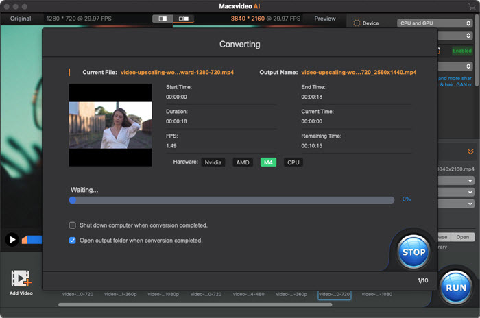Uncheck open output folder when conversion completed
The height and width of the screenshot is (318, 480).
click(73, 241)
